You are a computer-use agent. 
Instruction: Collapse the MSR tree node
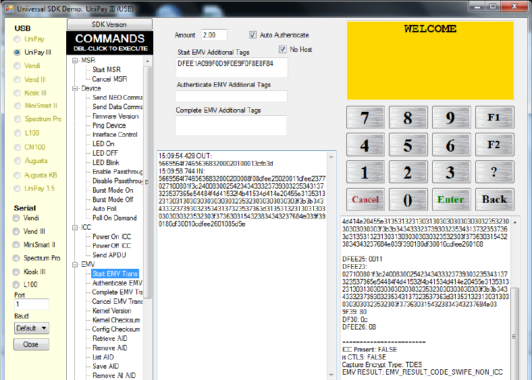(75, 61)
